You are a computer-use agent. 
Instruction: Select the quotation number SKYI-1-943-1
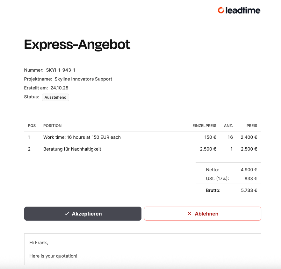61,70
